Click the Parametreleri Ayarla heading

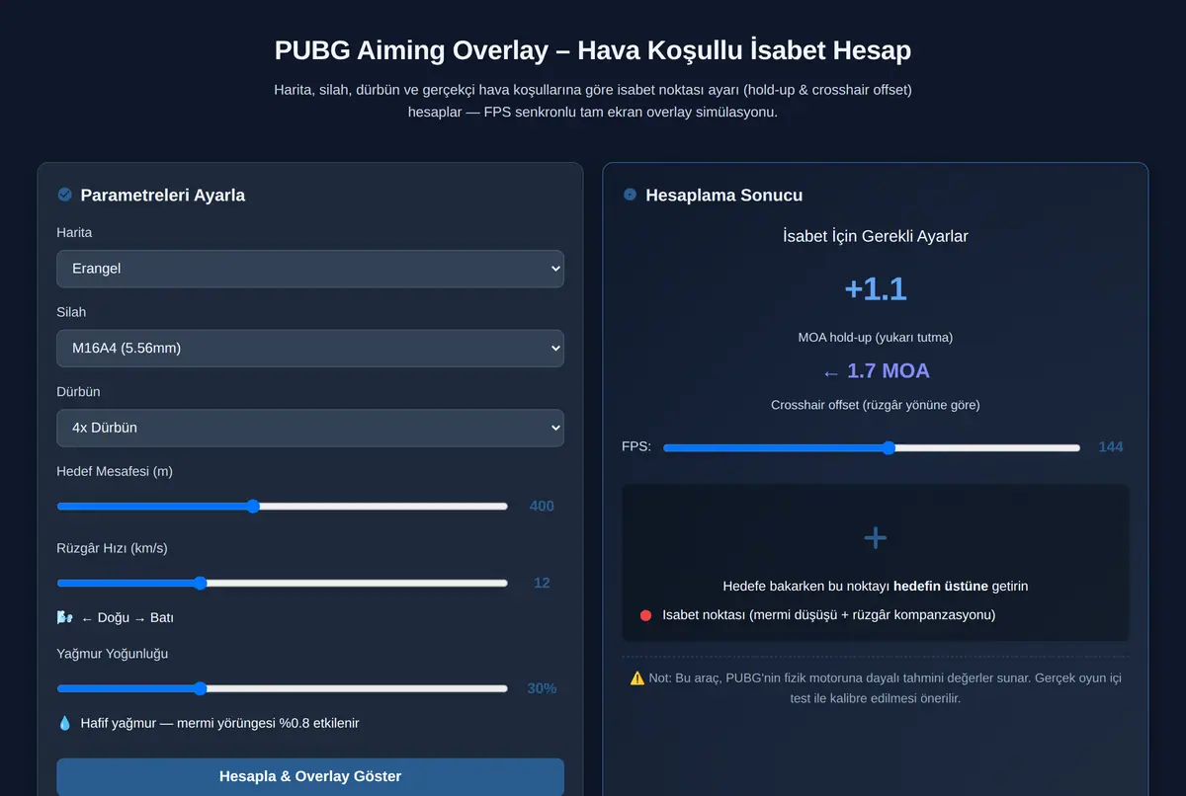163,195
